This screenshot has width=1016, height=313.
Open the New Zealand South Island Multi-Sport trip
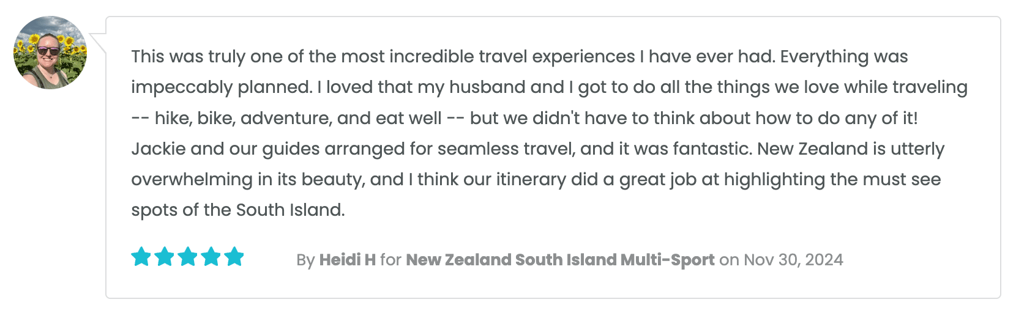560,260
